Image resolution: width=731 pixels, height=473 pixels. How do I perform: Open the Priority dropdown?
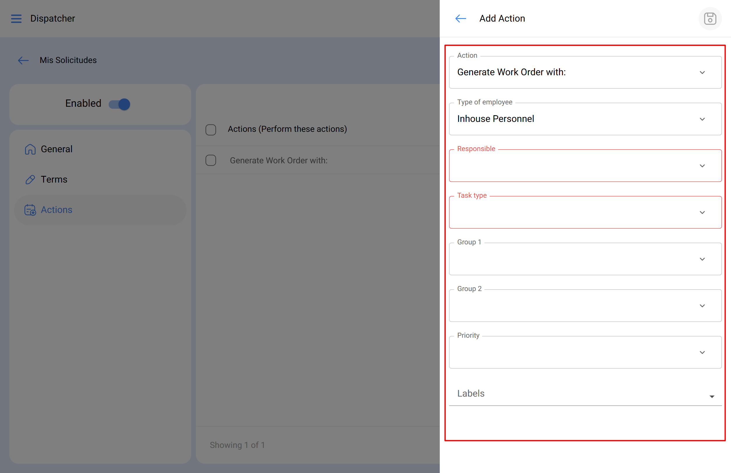pyautogui.click(x=585, y=352)
